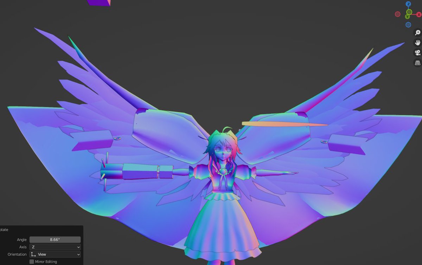The width and height of the screenshot is (422, 265).
Task: Open the Axis dropdown showing Z
Action: tap(55, 247)
